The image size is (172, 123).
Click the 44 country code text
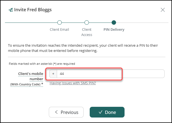(62, 74)
